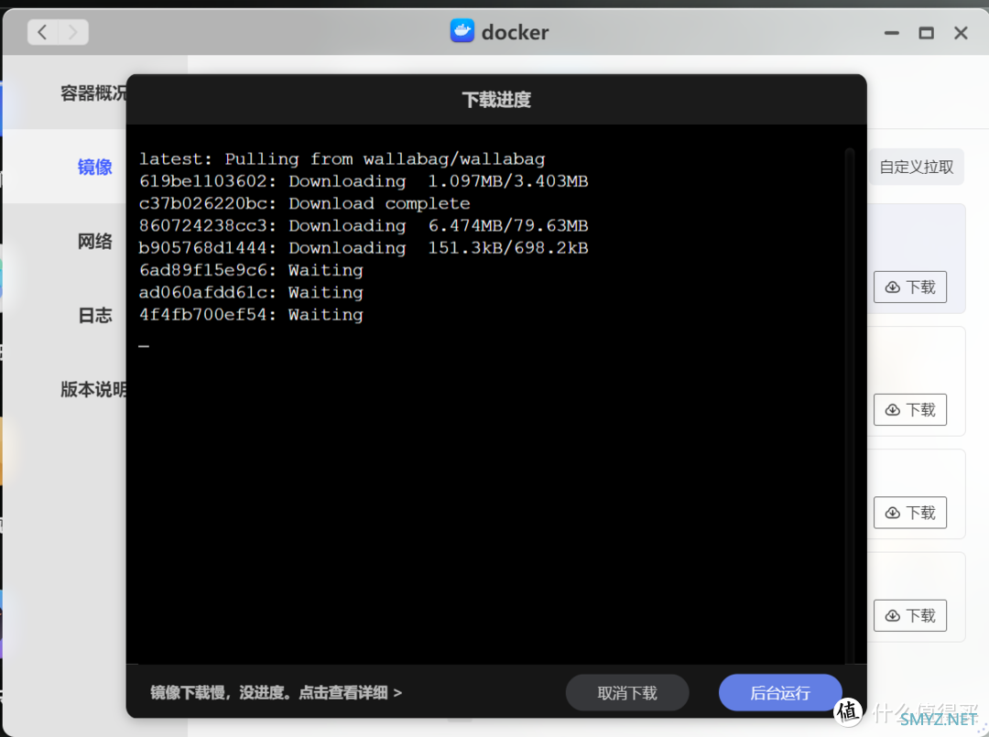
Task: Minimize the docker window
Action: [x=891, y=33]
